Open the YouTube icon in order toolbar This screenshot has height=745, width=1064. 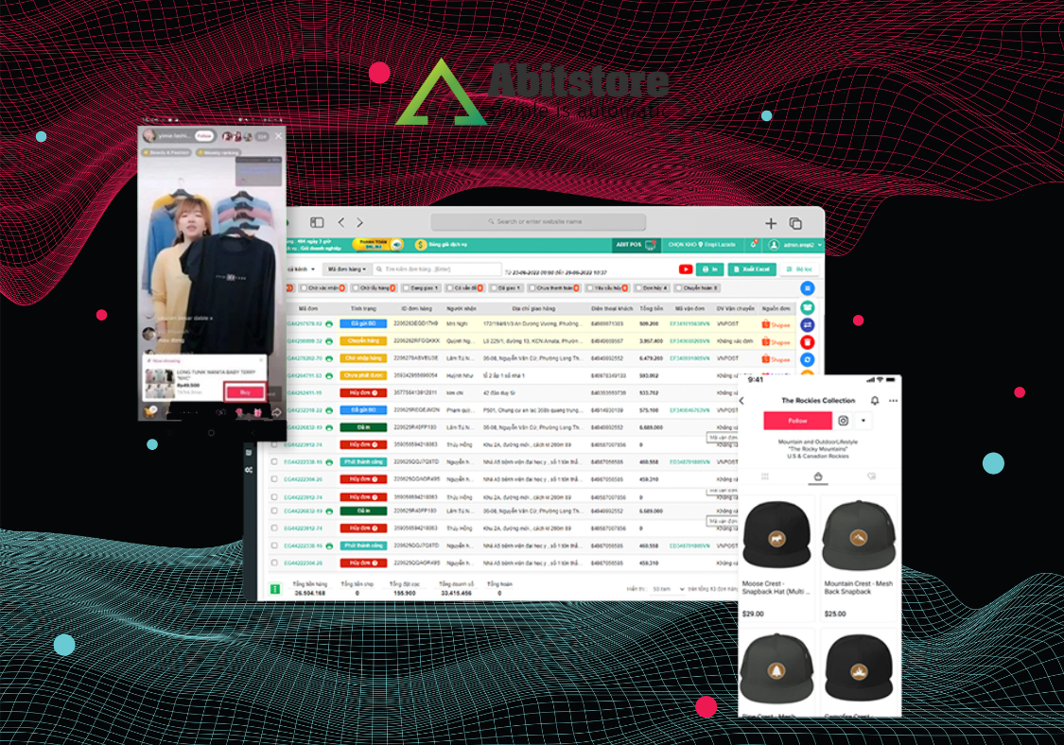coord(686,269)
